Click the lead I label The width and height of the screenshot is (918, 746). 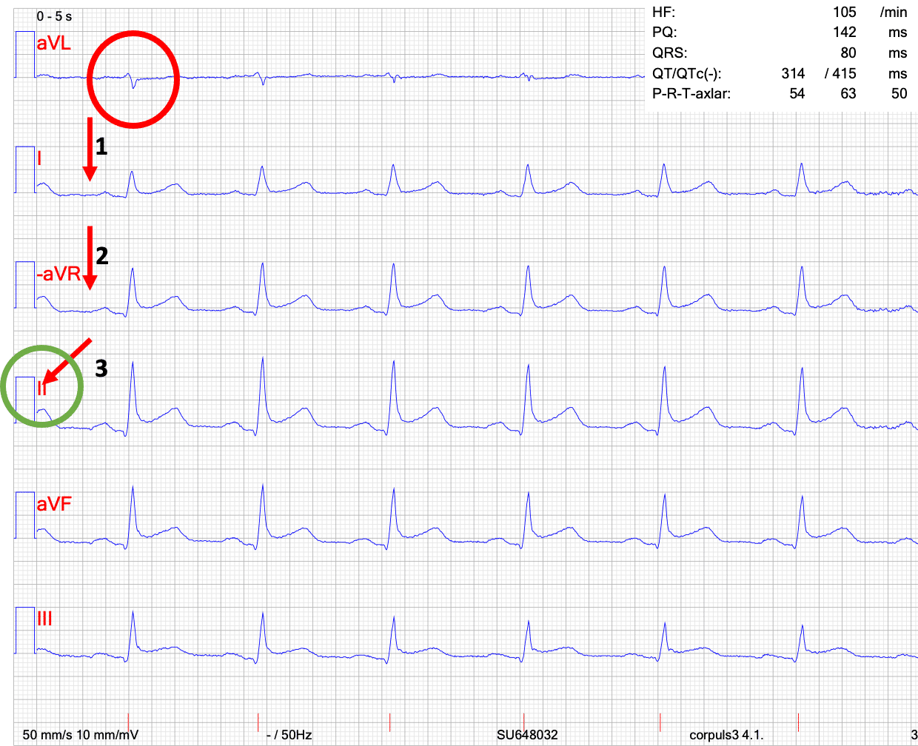39,158
